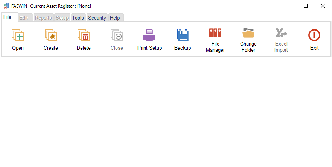Select the File tab
This screenshot has width=332, height=167.
(8, 17)
